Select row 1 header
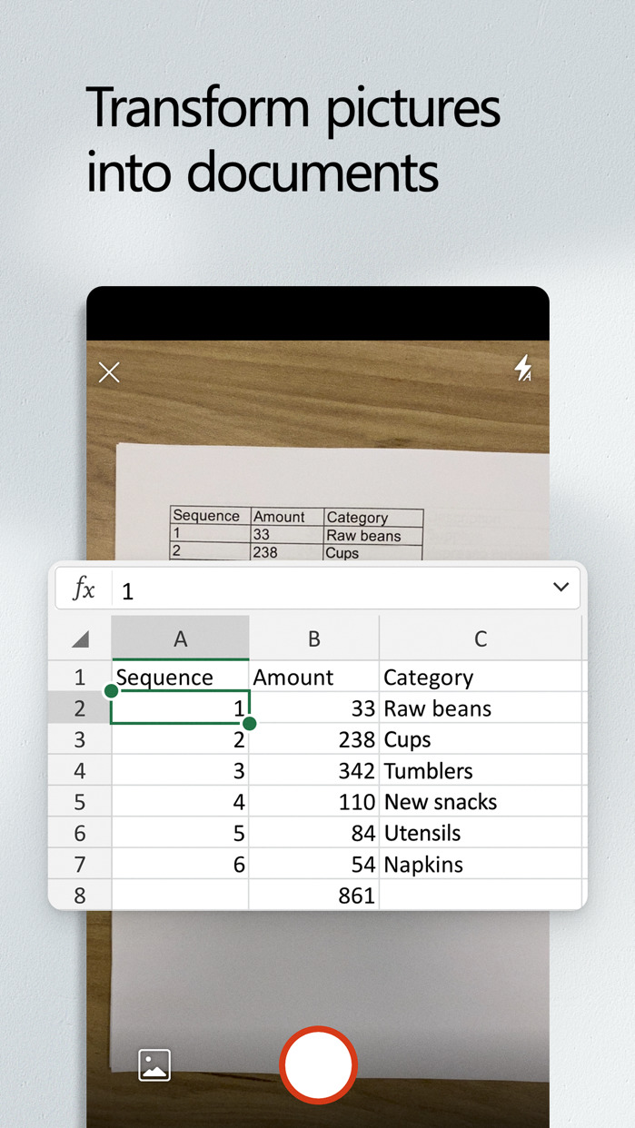 click(80, 678)
